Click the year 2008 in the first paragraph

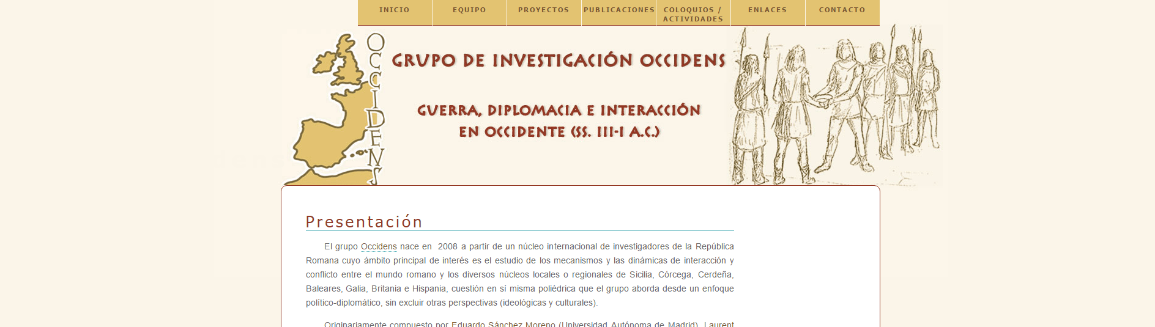[447, 247]
